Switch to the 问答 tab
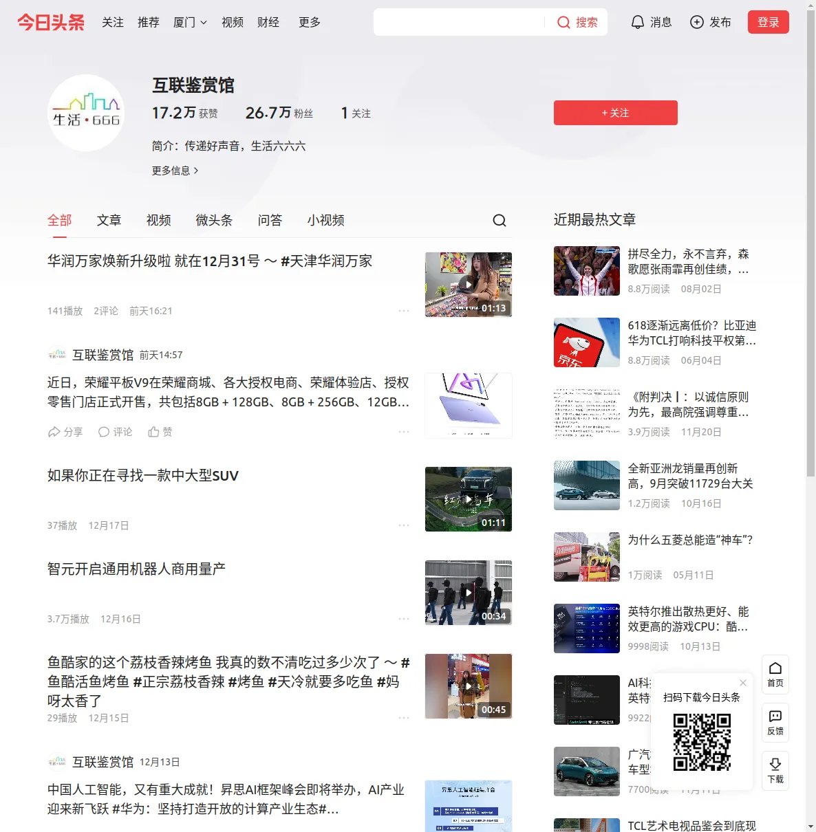 [x=270, y=220]
